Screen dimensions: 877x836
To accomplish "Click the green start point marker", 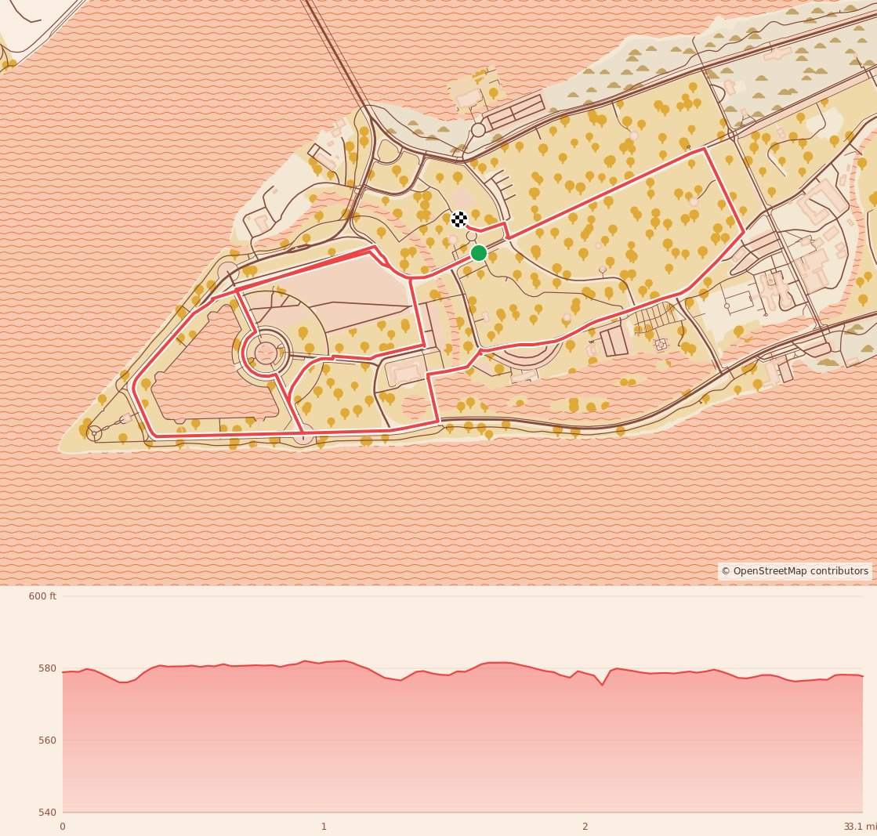I will (479, 253).
